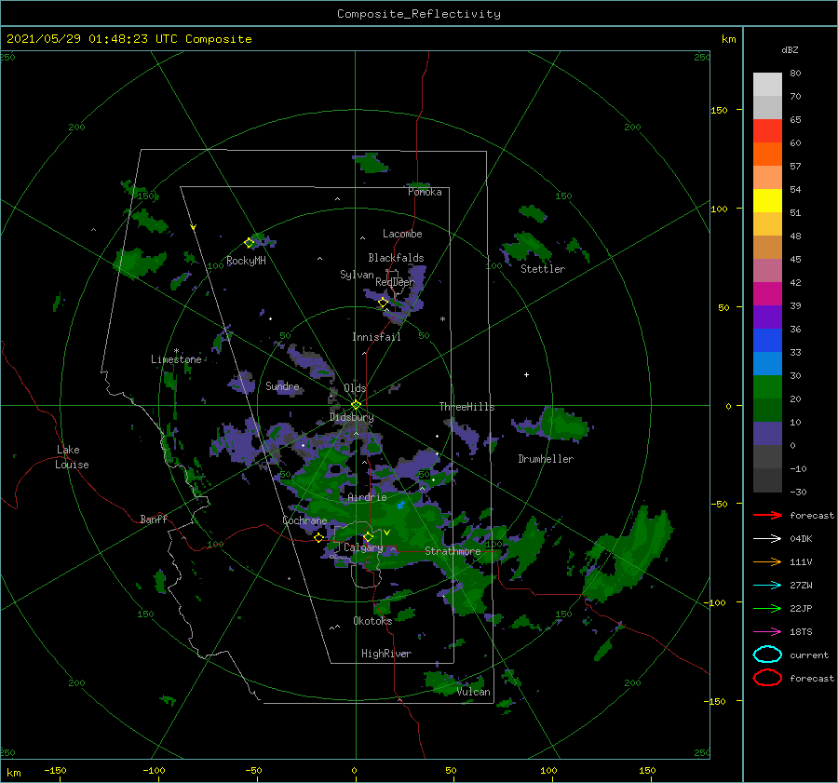This screenshot has height=783, width=838.
Task: Click the Cochrane city label
Action: click(x=304, y=520)
